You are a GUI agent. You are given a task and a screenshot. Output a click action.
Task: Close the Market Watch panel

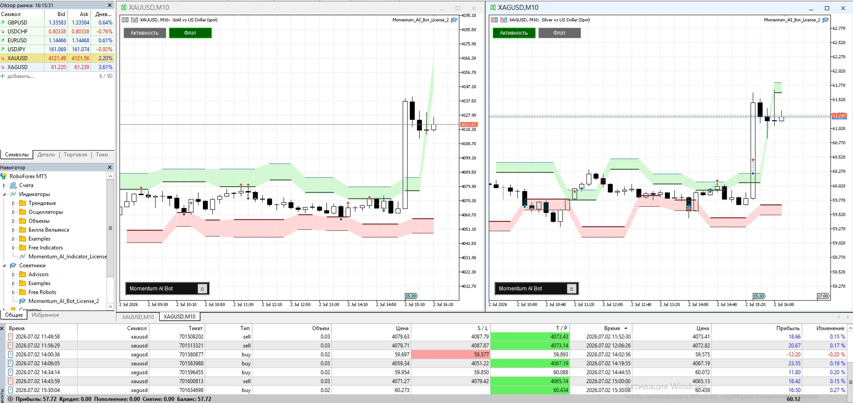pos(110,5)
